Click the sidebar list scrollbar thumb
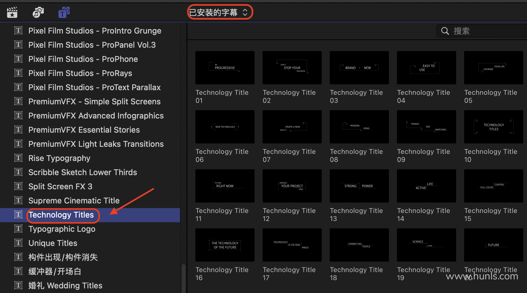Screen dimensions: 527x293 (184, 279)
